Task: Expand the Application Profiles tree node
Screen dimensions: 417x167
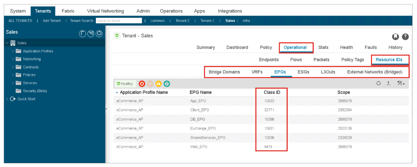Action: 13,51
